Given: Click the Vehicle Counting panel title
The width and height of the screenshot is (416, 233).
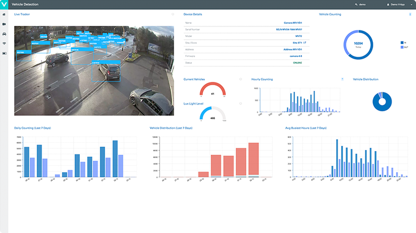Looking at the screenshot, I should click(x=330, y=14).
